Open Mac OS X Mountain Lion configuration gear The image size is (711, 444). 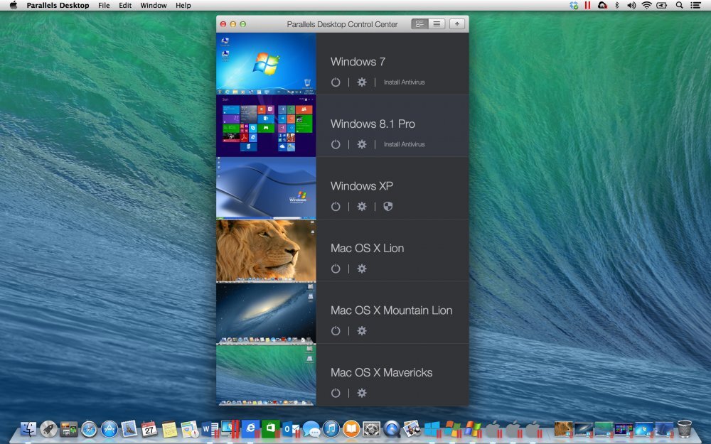tap(361, 330)
